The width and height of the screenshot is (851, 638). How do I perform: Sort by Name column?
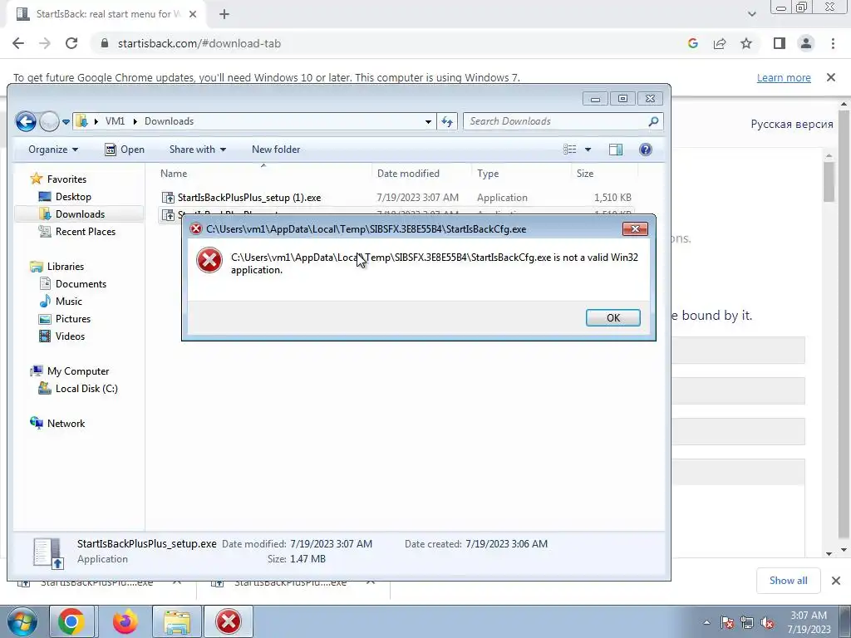coord(263,174)
